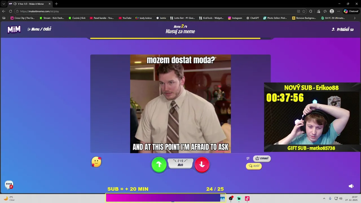Image resolution: width=361 pixels, height=203 pixels.
Task: Open the browser profile avatar
Action: tap(332, 11)
